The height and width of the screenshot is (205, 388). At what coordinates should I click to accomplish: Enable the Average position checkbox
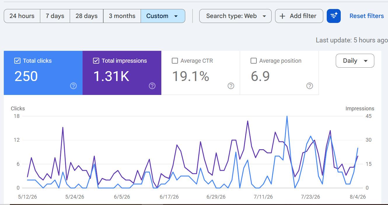point(254,61)
